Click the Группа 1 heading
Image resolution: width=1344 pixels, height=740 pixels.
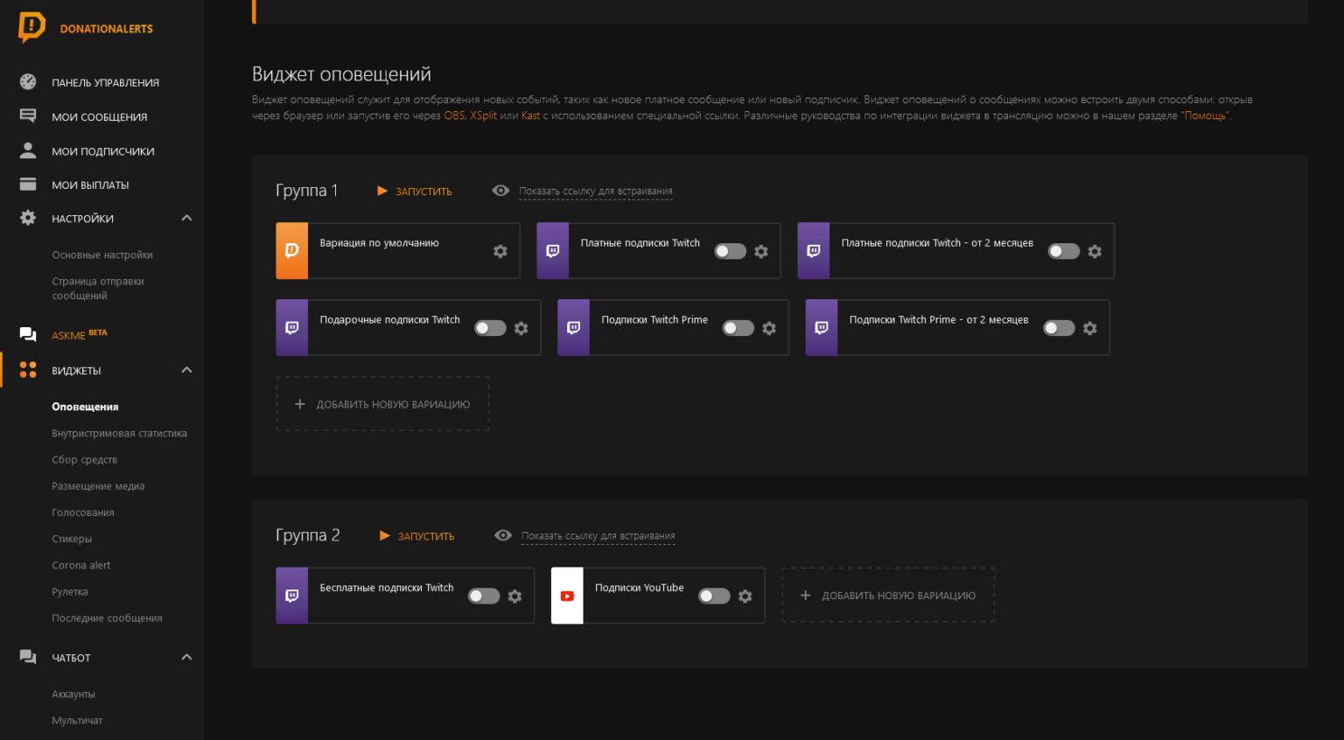306,191
